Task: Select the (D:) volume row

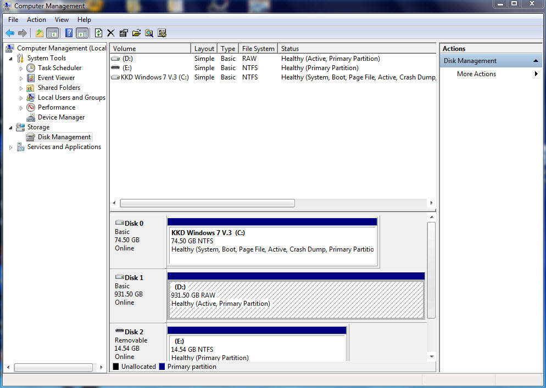Action: click(x=273, y=59)
